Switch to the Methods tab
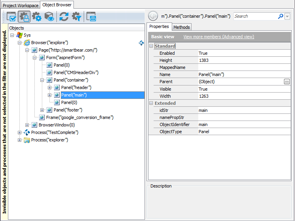 coord(181,27)
